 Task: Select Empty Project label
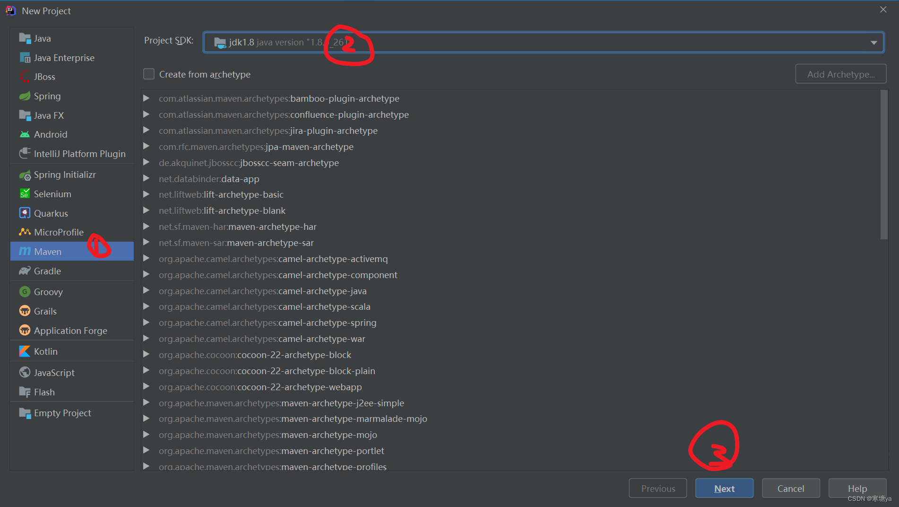point(62,413)
